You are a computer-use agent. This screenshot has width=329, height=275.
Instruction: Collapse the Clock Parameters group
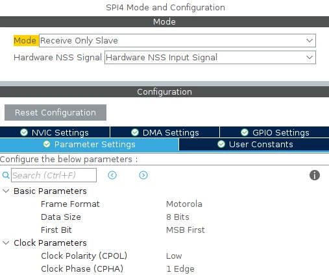6,243
